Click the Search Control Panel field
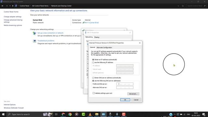The image size is (208, 117). point(196,6)
